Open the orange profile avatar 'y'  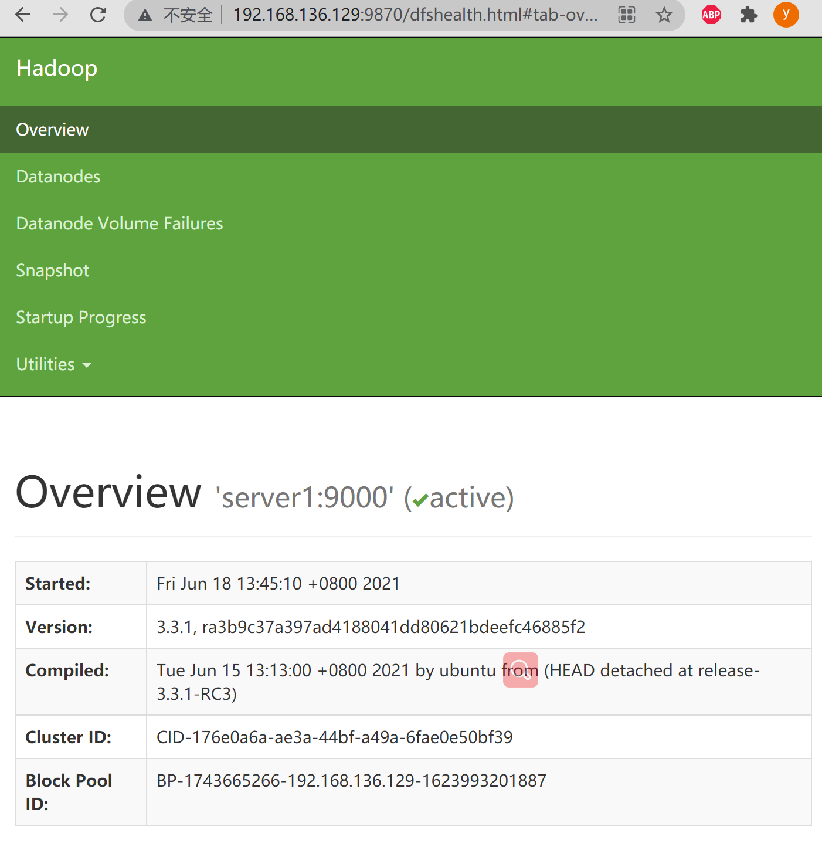[786, 15]
